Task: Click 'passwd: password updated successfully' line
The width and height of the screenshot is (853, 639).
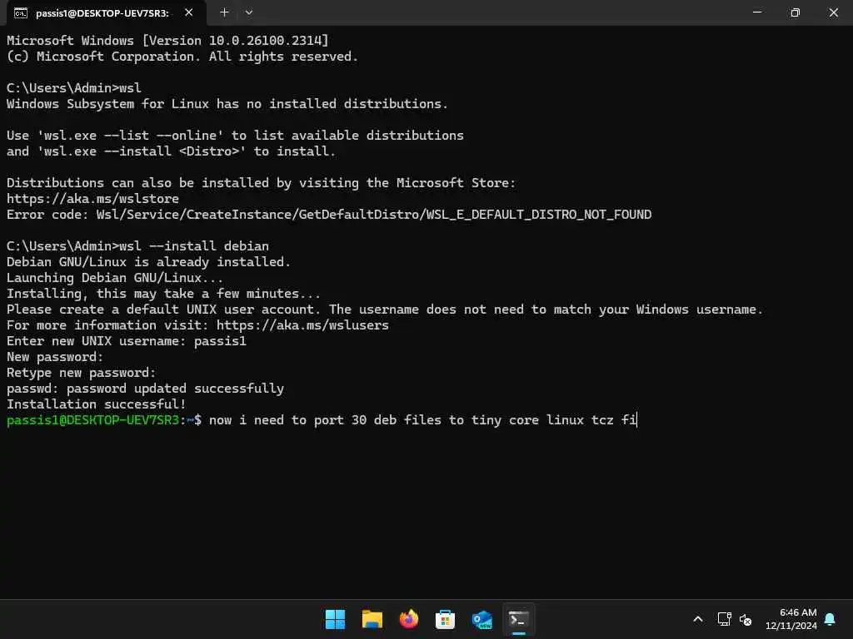Action: 145,389
